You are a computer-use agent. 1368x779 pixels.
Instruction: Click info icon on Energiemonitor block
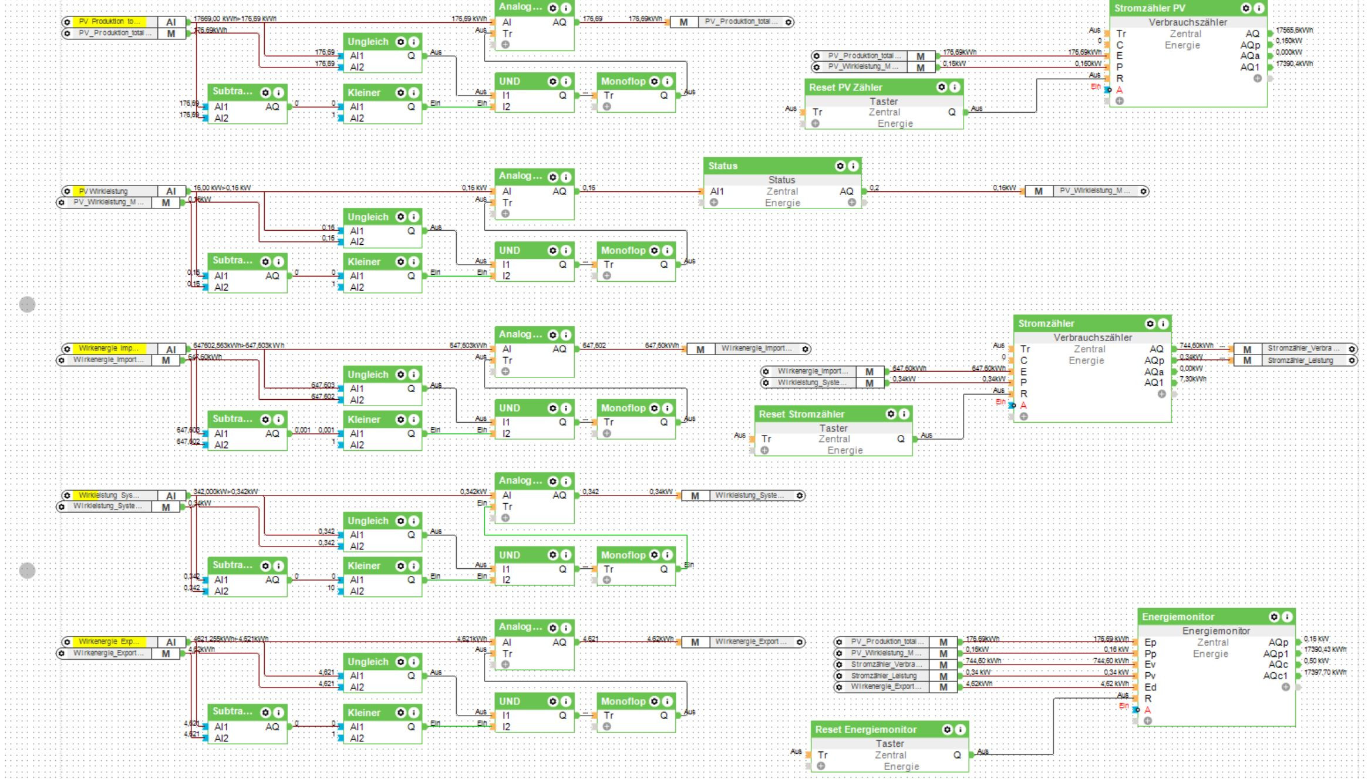coord(1287,617)
